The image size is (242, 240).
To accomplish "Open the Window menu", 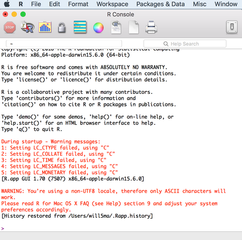I will pos(226,4).
